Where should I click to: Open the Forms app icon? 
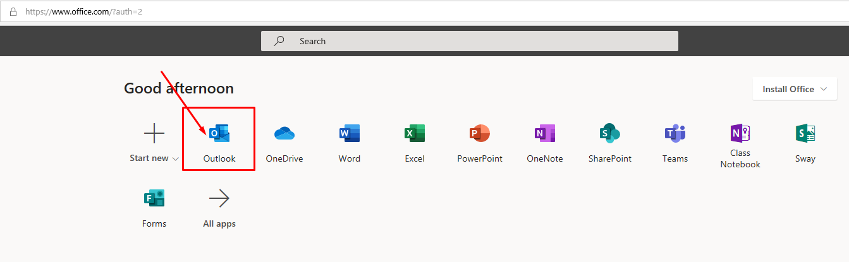pos(154,199)
